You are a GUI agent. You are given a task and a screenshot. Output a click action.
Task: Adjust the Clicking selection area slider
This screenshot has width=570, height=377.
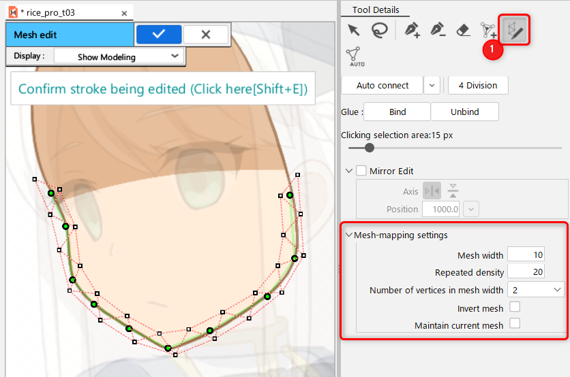coord(370,147)
